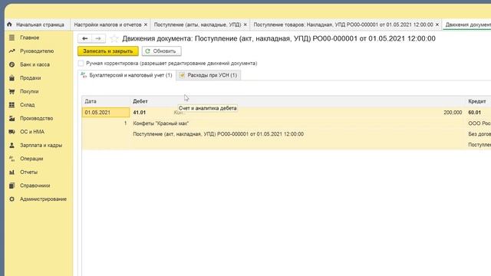Screen dimensions: 491x276
Task: Click the Производство factory icon
Action: pos(12,118)
